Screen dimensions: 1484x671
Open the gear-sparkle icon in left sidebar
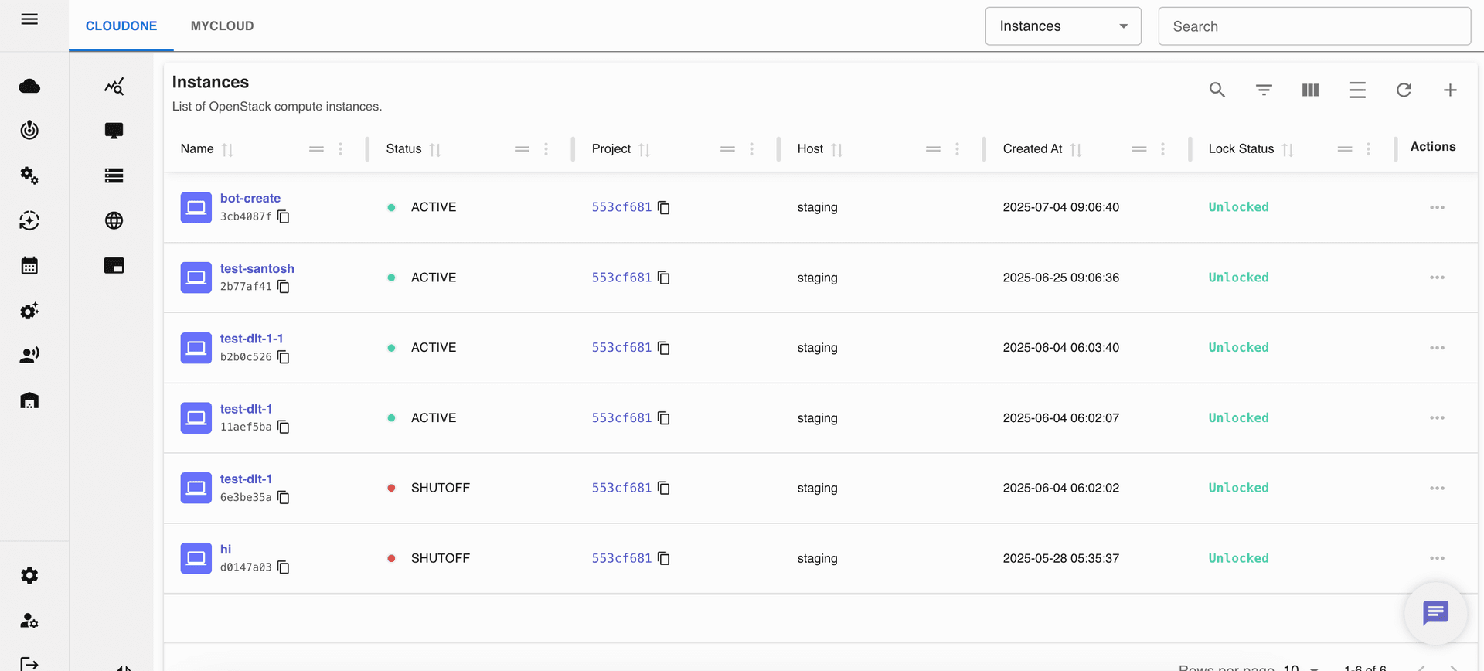29,311
